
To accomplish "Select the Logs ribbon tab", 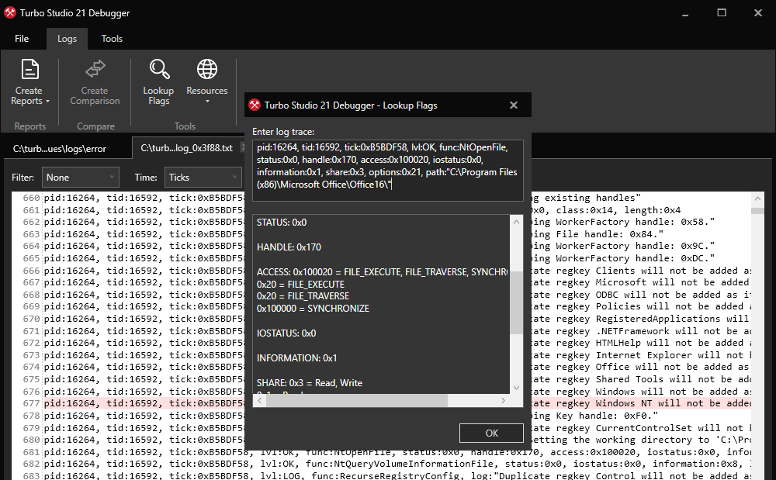I will (67, 38).
